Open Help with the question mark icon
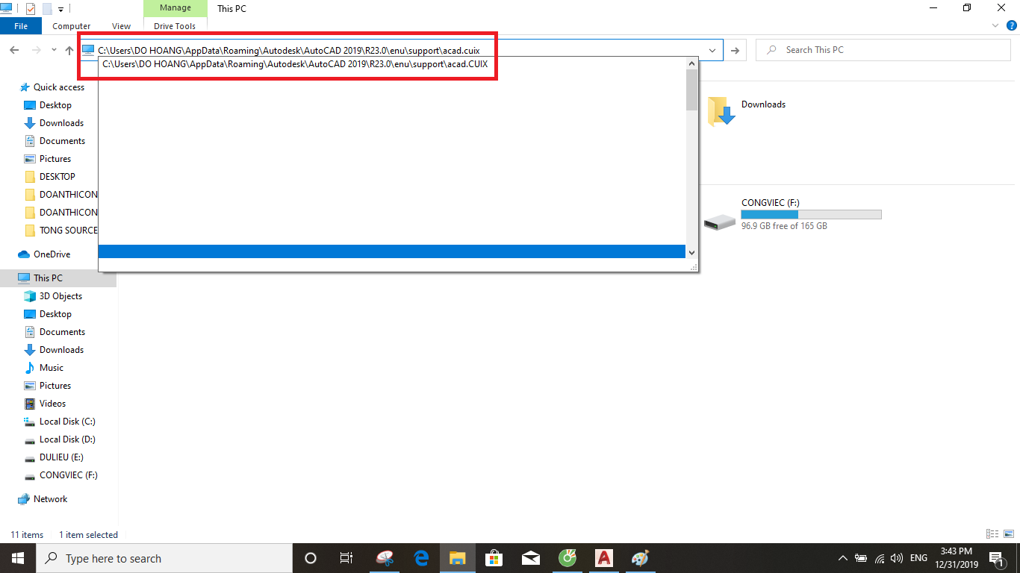This screenshot has height=573, width=1020. click(1011, 26)
